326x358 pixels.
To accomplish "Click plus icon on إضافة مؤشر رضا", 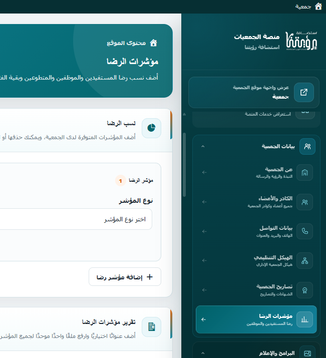I will pyautogui.click(x=150, y=277).
